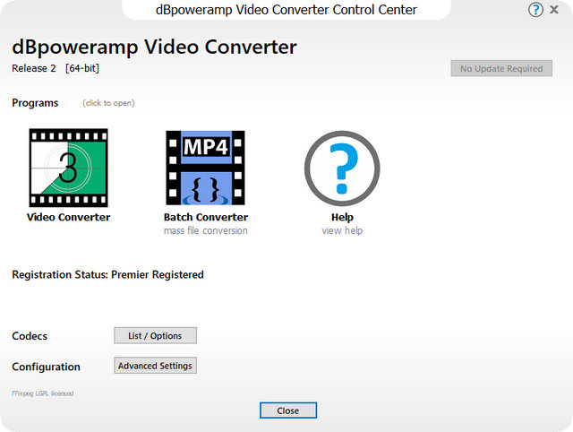Click the Help label under the question mark
Image resolution: width=573 pixels, height=432 pixels.
pyautogui.click(x=342, y=217)
